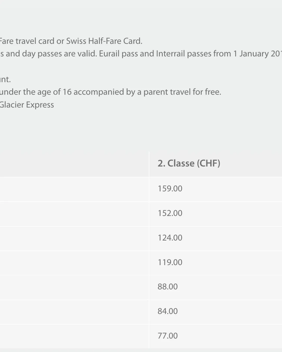The image size is (282, 352).
Task: Click the '2. Classe (CHF)' column header
Action: point(189,163)
